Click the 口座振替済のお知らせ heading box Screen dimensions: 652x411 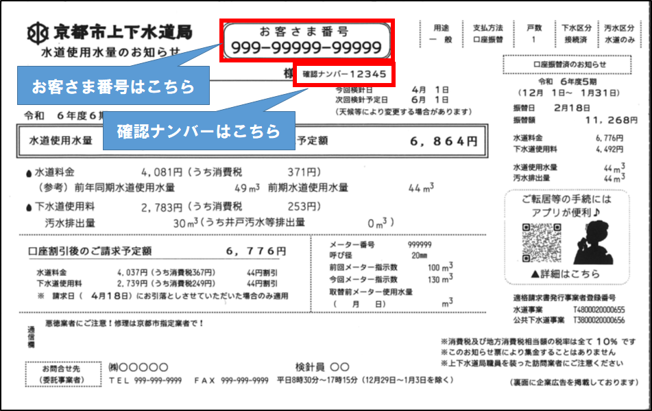(x=566, y=64)
